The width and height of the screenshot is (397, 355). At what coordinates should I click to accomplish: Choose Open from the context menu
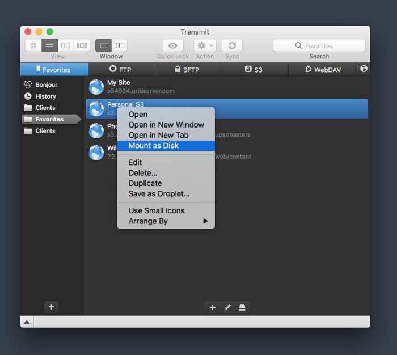166,115
